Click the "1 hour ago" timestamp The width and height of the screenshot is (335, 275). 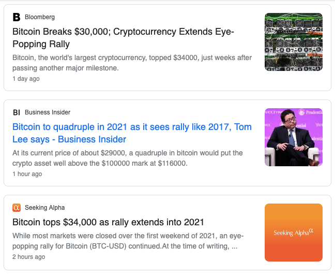pos(27,174)
